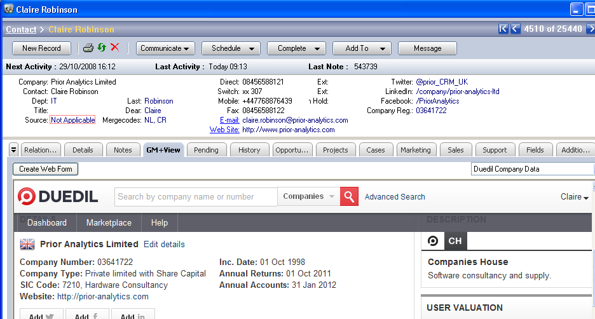This screenshot has width=595, height=319.
Task: Open the Opportu... tab
Action: (x=292, y=150)
